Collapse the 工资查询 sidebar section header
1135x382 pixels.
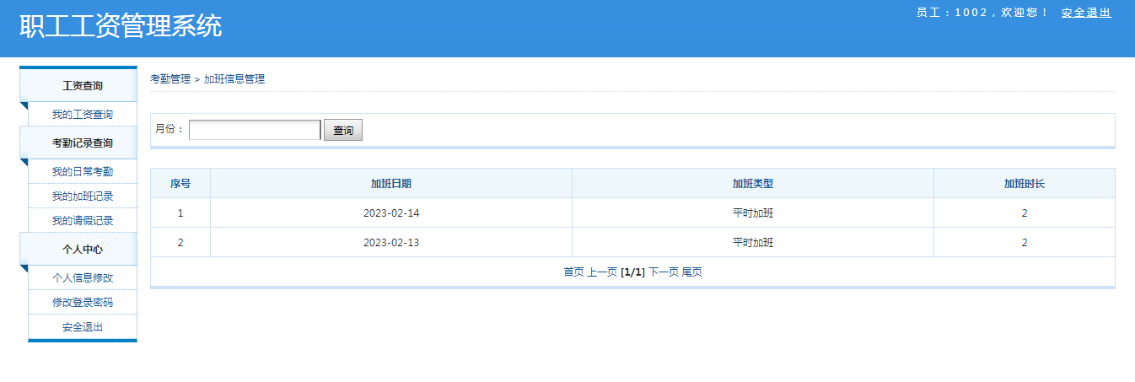(83, 86)
